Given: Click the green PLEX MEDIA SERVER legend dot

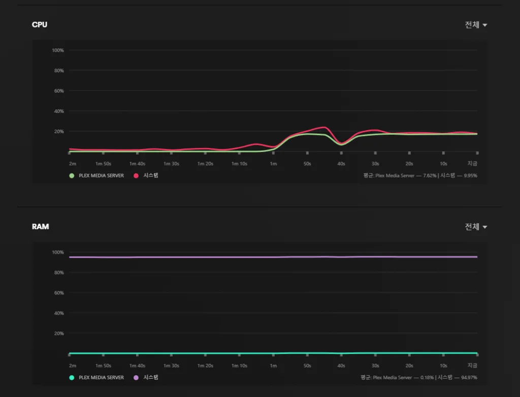Looking at the screenshot, I should click(x=72, y=175).
